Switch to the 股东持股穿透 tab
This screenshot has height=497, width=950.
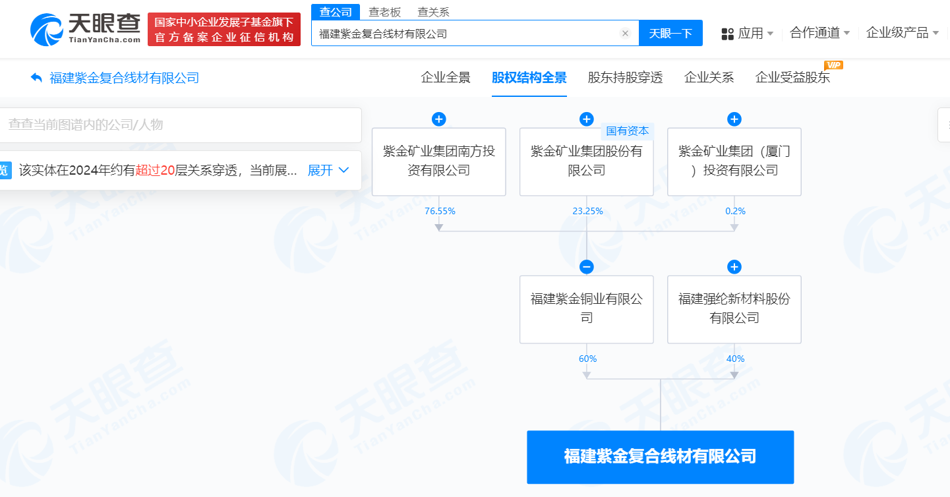tap(624, 77)
